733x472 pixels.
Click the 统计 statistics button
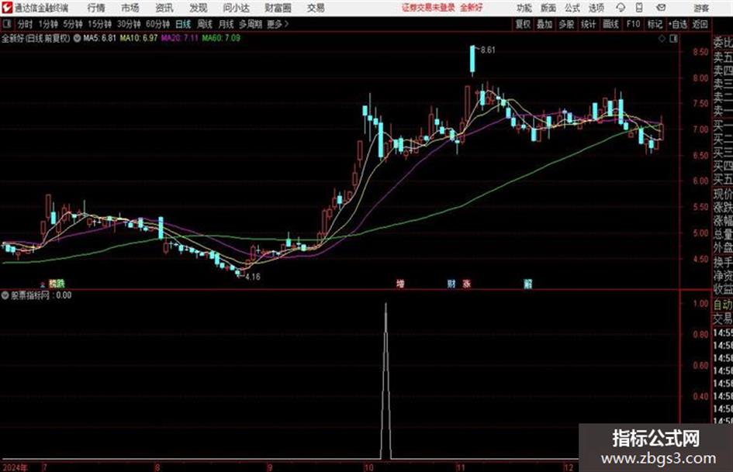588,24
